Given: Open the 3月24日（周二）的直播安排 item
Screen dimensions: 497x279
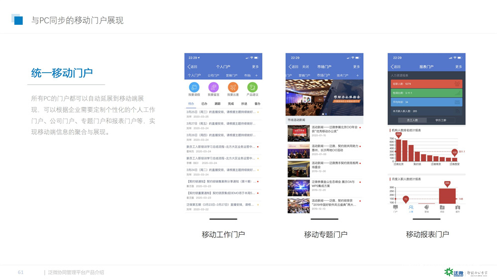Looking at the screenshot, I should coord(223,172).
